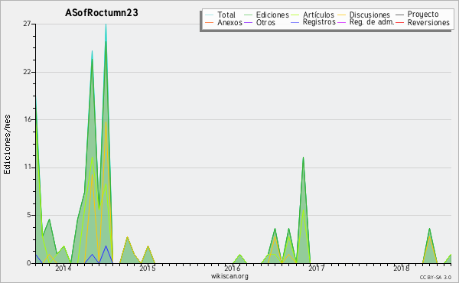Click the chart title ASofRoctumn23
This screenshot has height=283, width=459.
pos(101,13)
